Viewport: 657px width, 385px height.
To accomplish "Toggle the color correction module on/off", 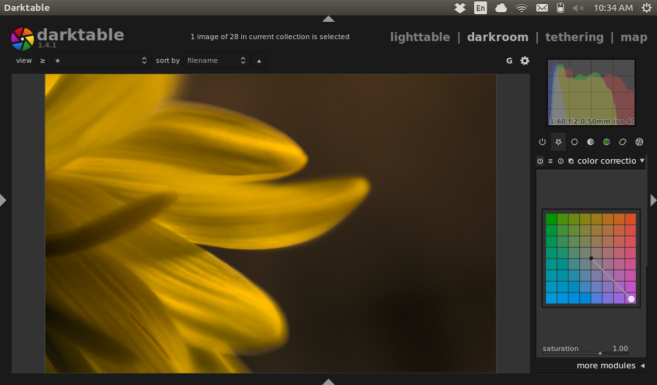I will (540, 161).
